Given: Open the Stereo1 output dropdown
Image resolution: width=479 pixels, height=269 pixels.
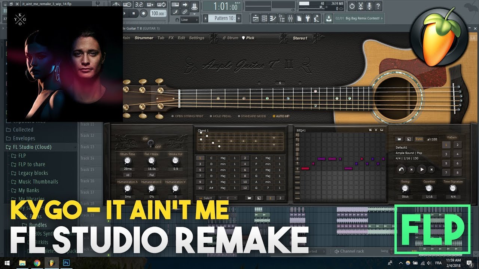Looking at the screenshot, I should (300, 38).
